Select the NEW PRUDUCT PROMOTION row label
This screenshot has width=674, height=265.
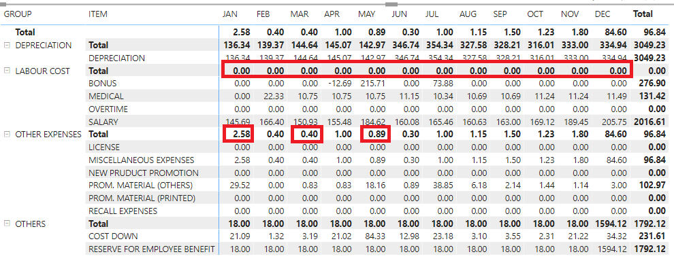tap(144, 173)
